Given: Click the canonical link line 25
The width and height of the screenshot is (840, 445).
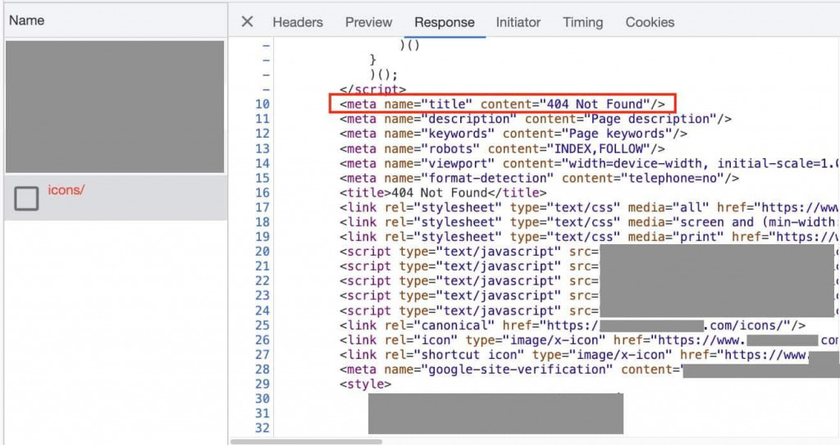Looking at the screenshot, I should 572,325.
